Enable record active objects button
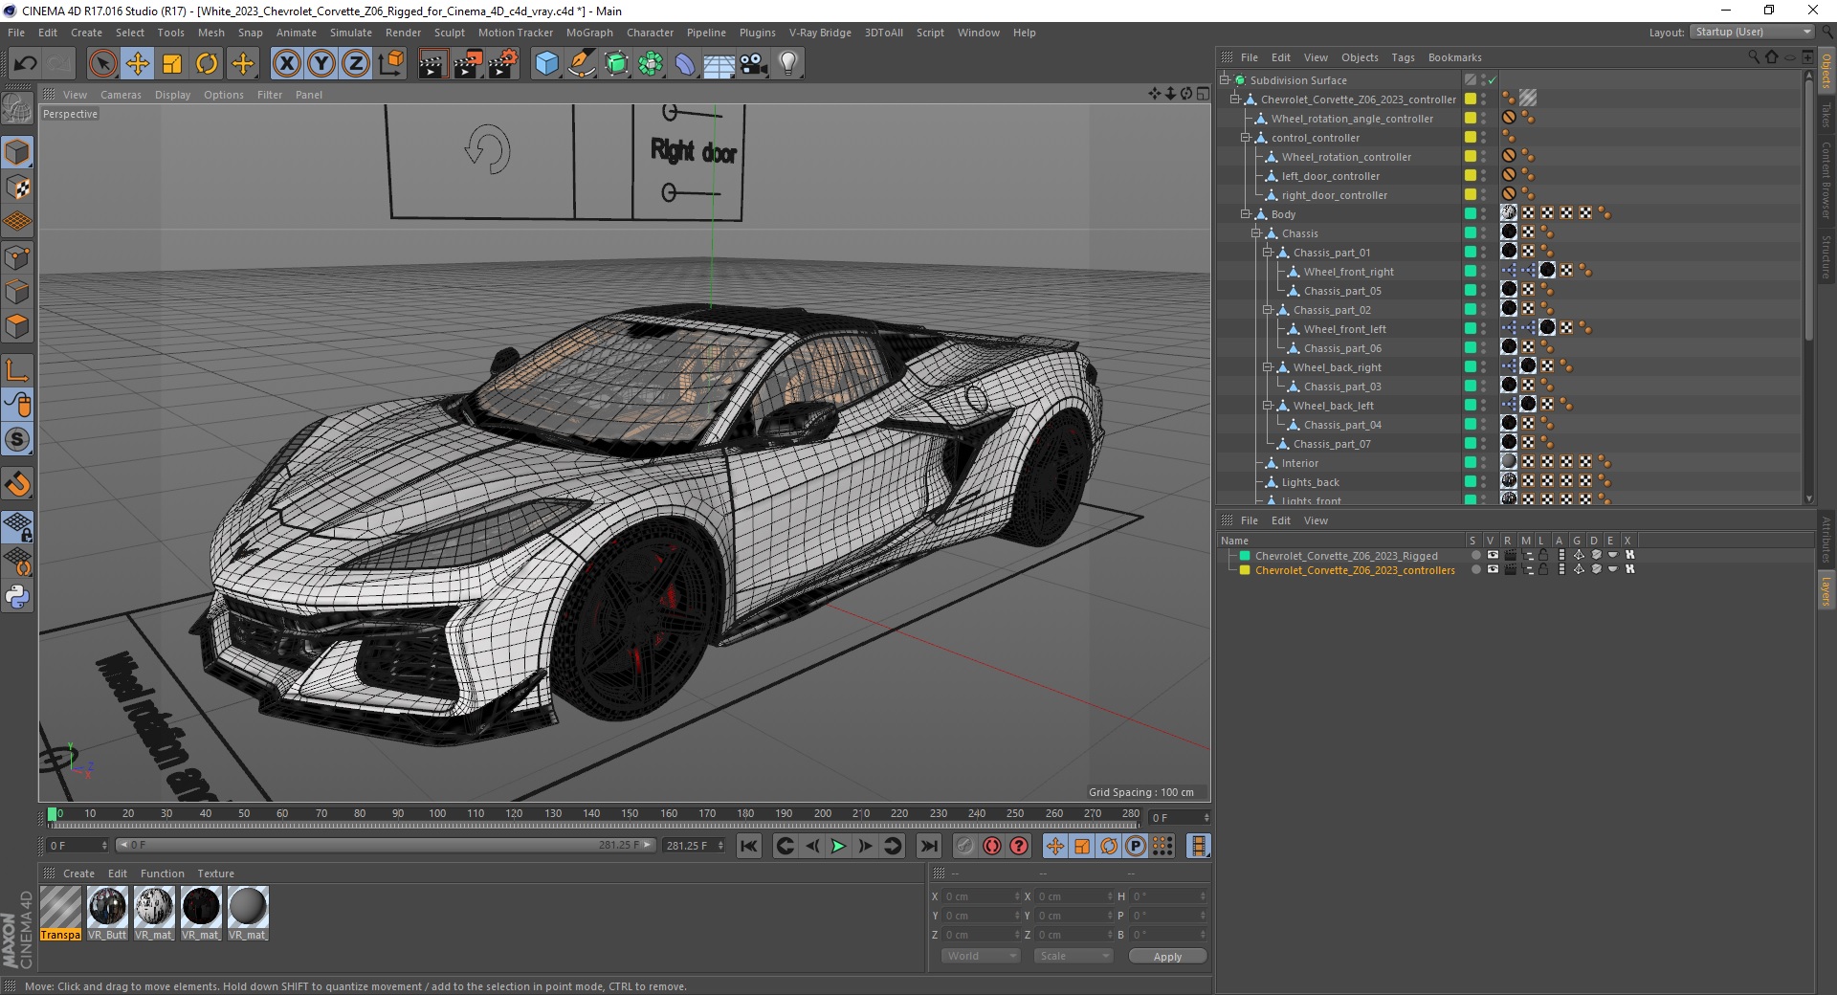 (964, 846)
